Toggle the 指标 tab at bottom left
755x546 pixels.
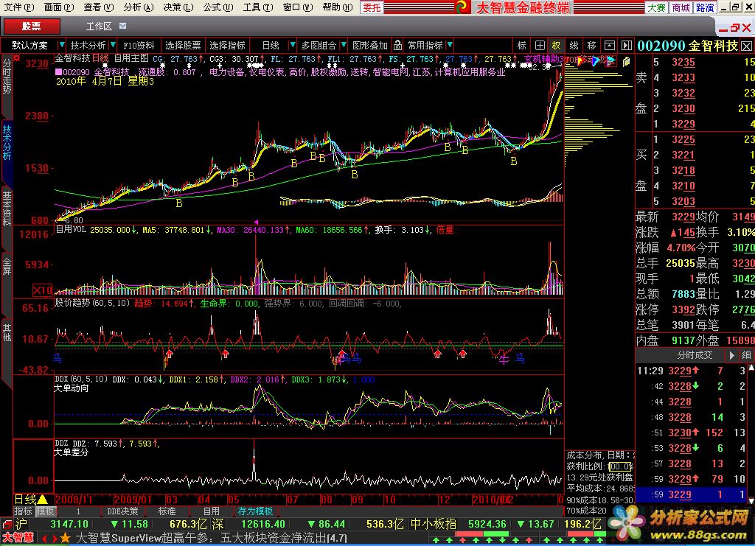pyautogui.click(x=24, y=511)
